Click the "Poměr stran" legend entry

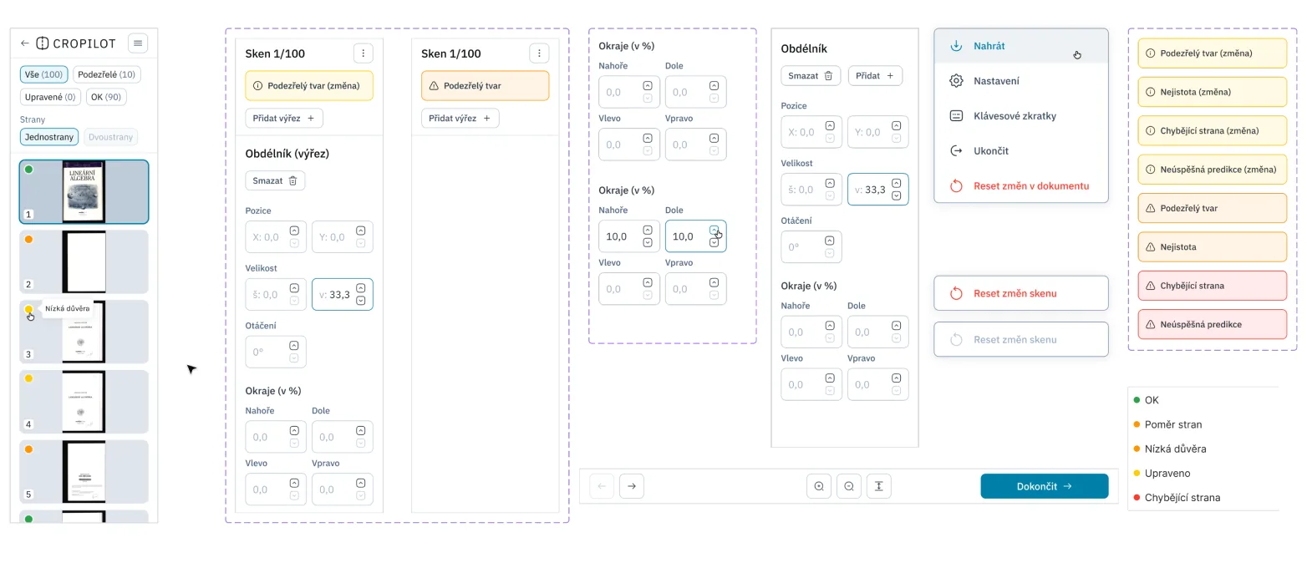(x=1167, y=424)
